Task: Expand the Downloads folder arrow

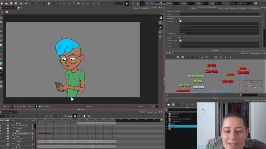Action: (x=167, y=121)
